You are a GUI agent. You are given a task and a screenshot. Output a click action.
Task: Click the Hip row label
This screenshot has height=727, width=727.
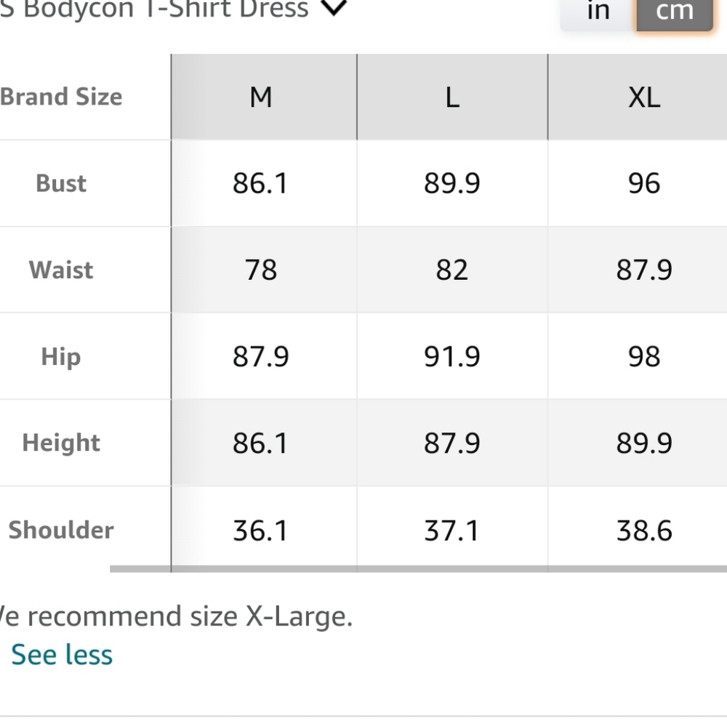(x=61, y=356)
